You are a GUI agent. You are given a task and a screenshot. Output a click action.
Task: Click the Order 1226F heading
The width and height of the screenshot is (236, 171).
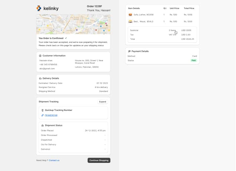pyautogui.click(x=95, y=6)
